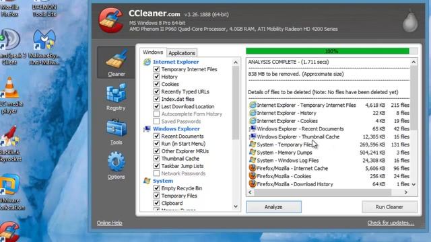The width and height of the screenshot is (431, 242).
Task: Select Backlink Skyrocket desktop icon
Action: (x=11, y=144)
